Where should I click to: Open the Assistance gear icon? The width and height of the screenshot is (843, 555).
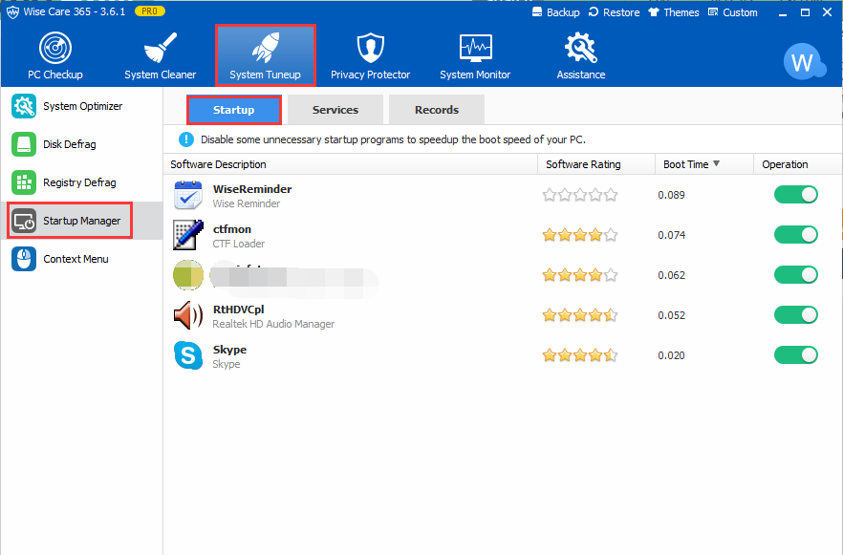581,47
